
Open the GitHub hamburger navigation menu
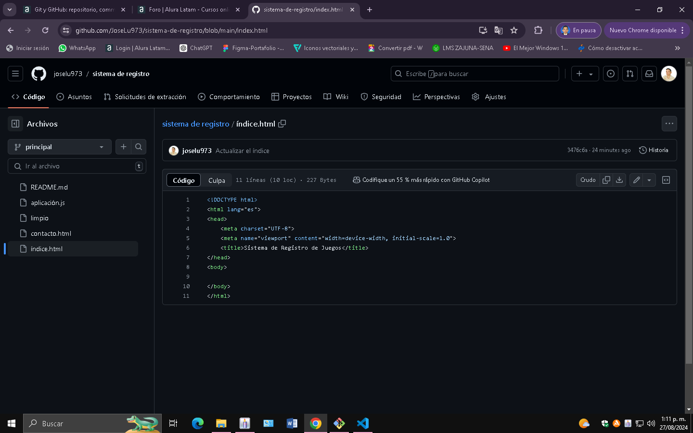(15, 74)
